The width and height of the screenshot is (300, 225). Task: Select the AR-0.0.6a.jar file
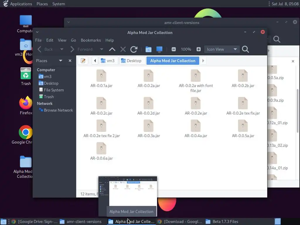101,151
